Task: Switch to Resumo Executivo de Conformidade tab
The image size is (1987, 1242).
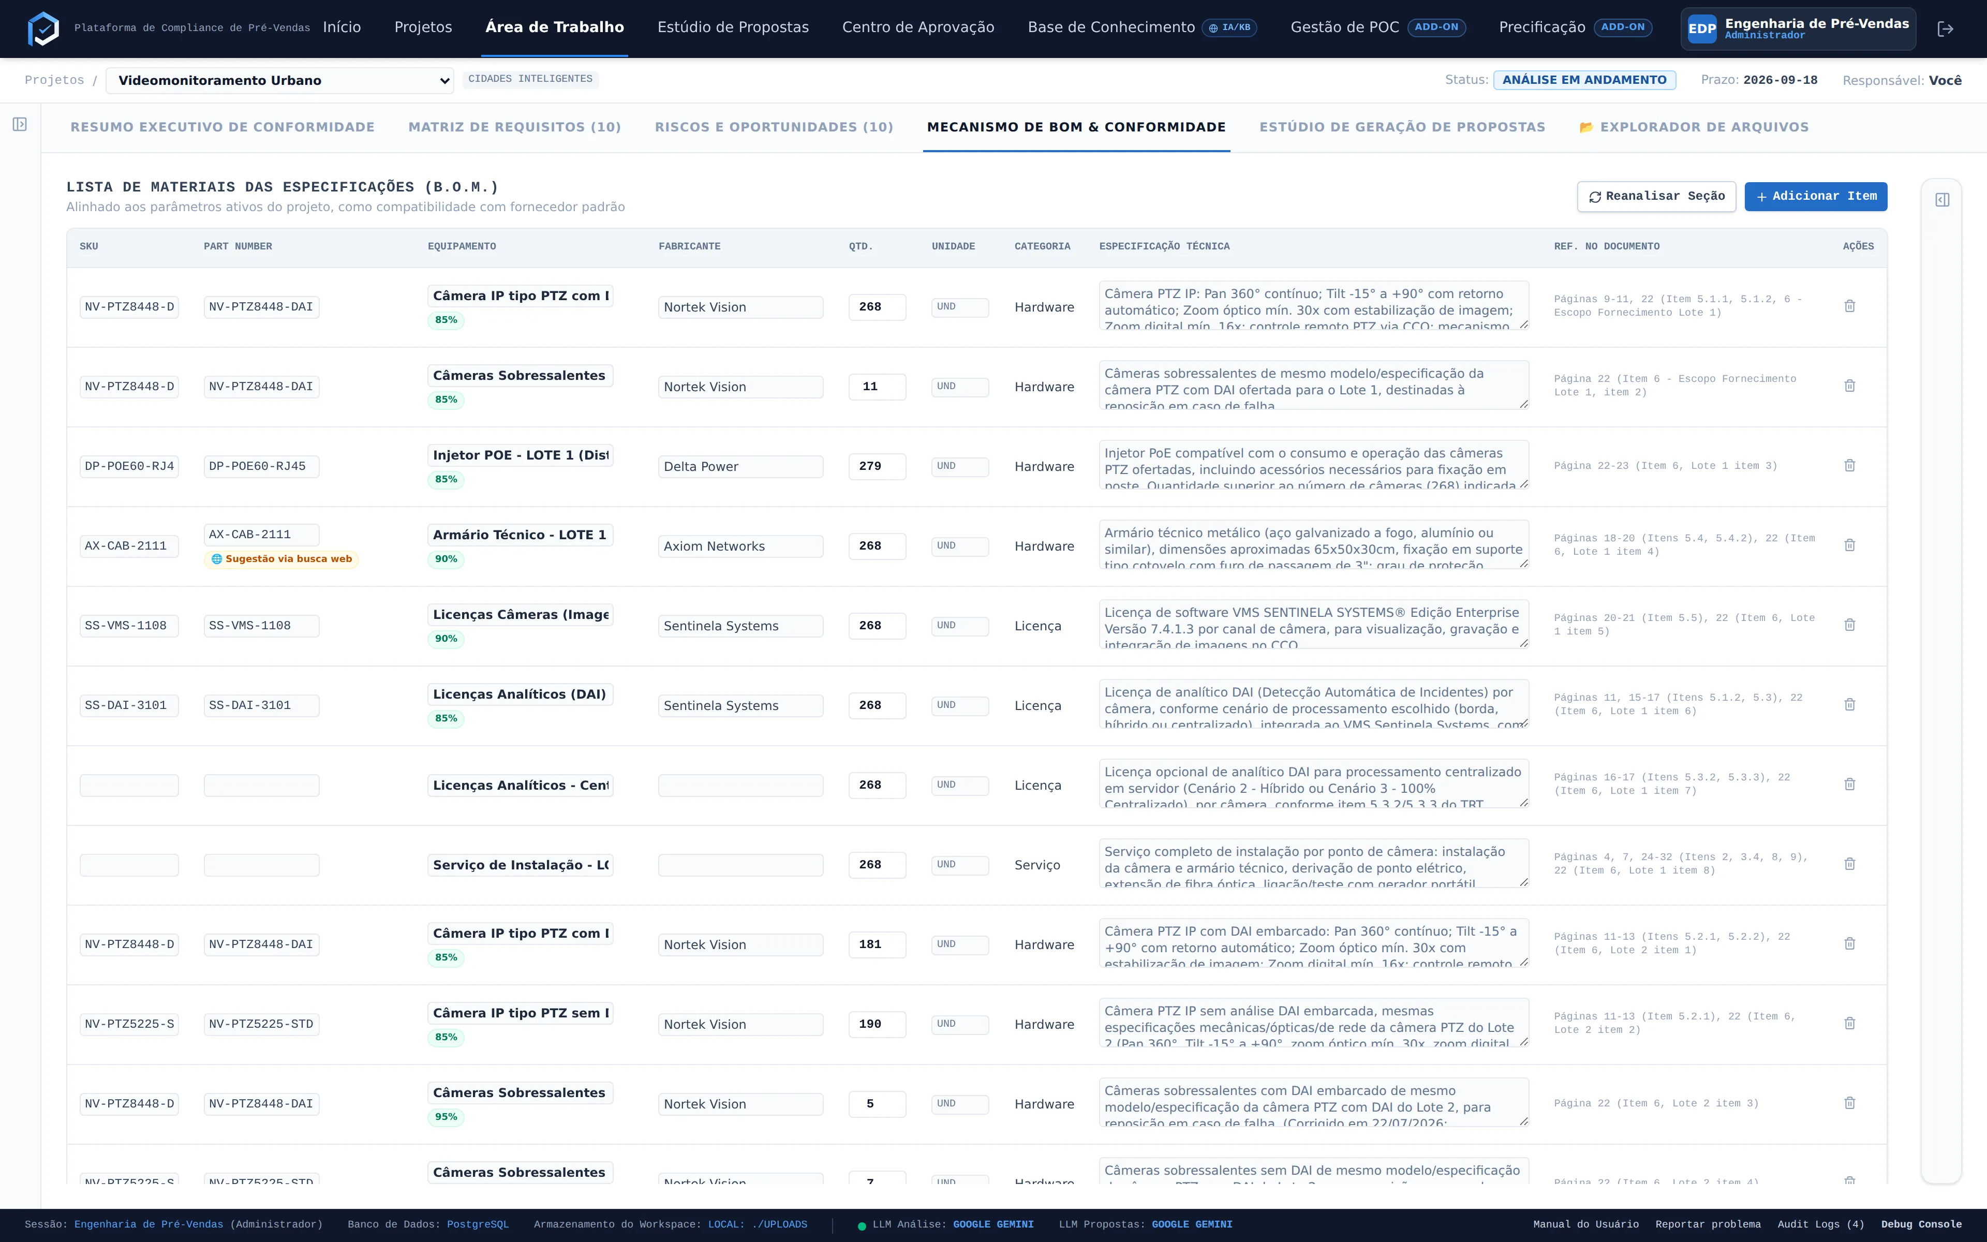Action: pos(223,127)
